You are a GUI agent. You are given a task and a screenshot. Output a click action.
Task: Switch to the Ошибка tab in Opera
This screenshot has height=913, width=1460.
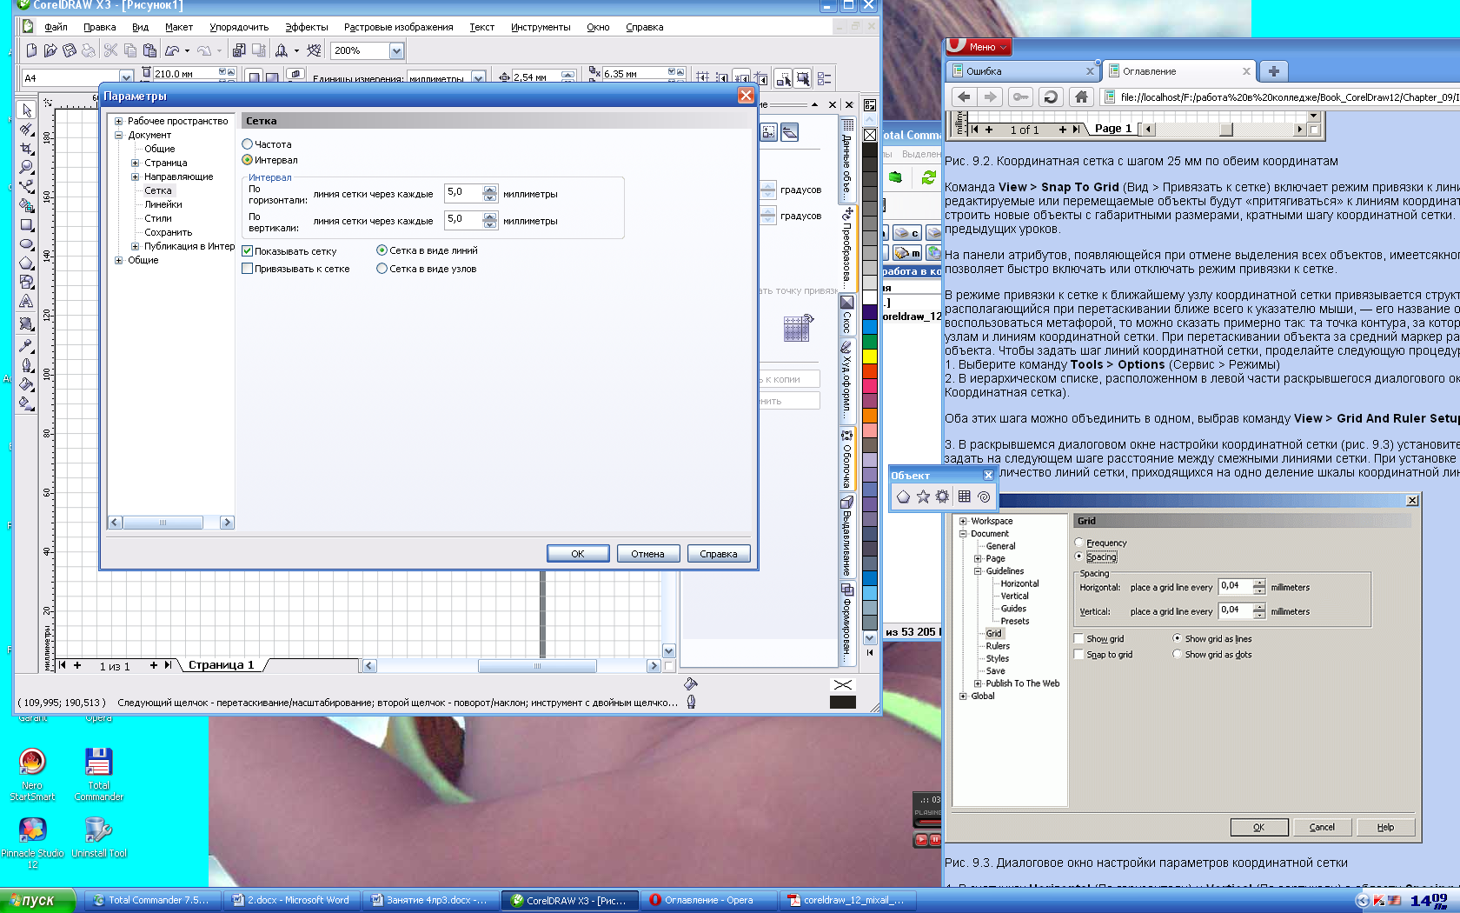(1023, 71)
